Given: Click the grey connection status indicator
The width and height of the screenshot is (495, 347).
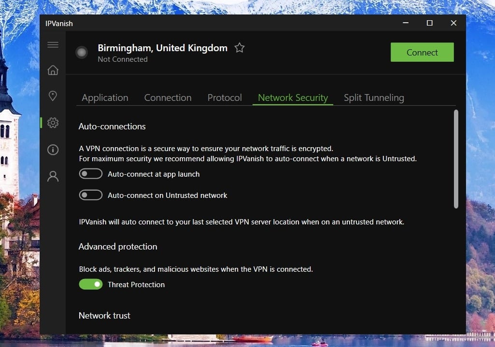Looking at the screenshot, I should 82,53.
